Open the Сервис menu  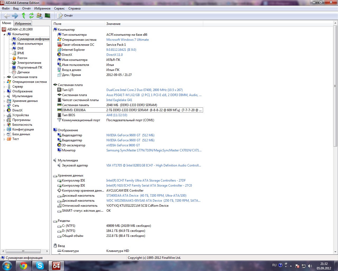[x=59, y=8]
